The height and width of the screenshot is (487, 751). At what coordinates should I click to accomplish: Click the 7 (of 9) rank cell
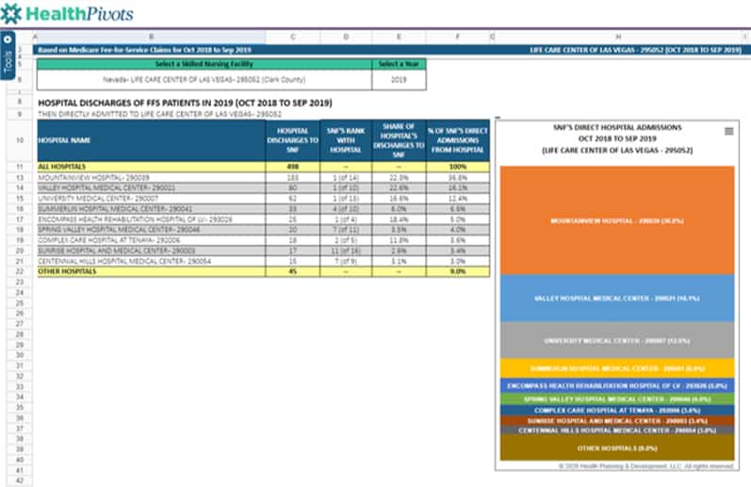346,262
